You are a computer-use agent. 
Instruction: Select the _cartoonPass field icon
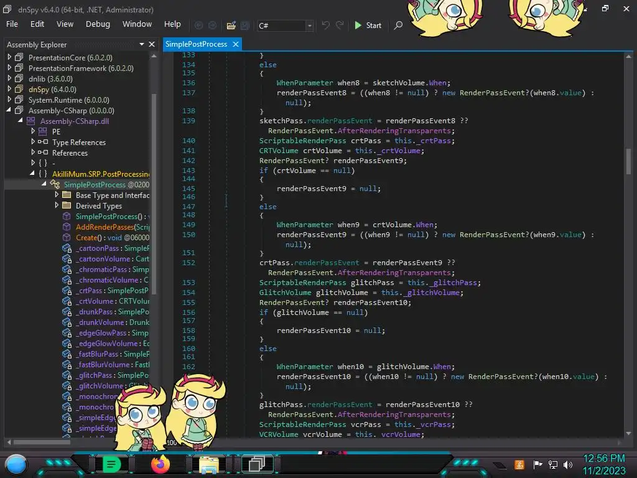point(67,248)
